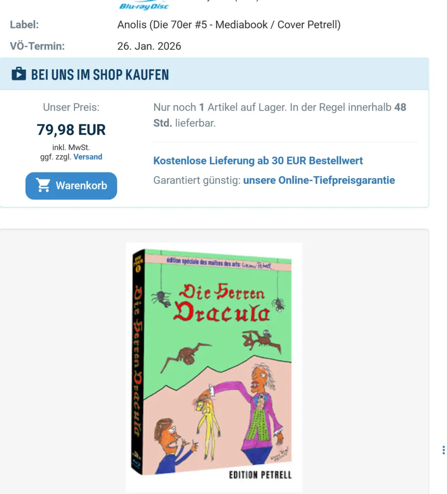
Task: Click the Label field name
Action: [x=24, y=25]
